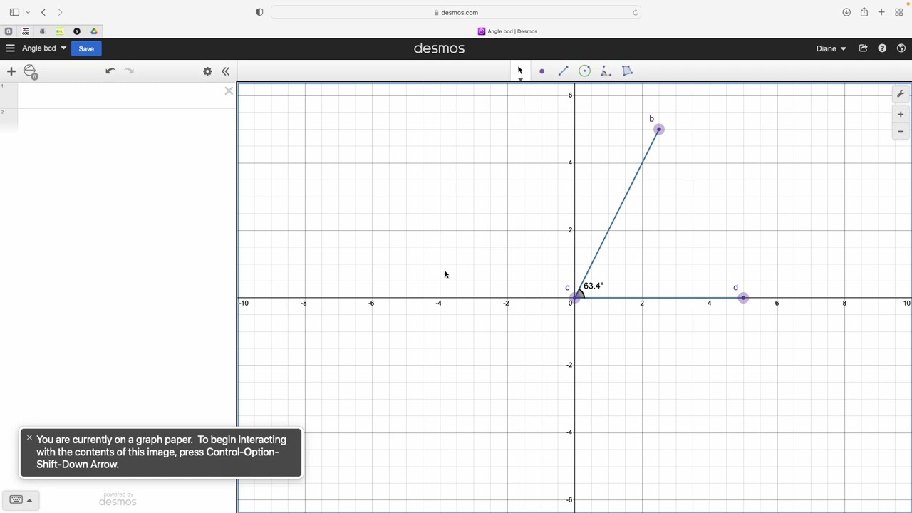
Task: Select point b on the graph
Action: [x=659, y=130]
